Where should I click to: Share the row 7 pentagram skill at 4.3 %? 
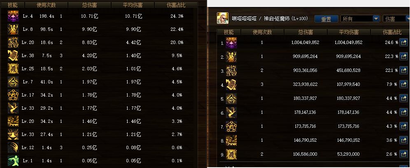(x=404, y=126)
